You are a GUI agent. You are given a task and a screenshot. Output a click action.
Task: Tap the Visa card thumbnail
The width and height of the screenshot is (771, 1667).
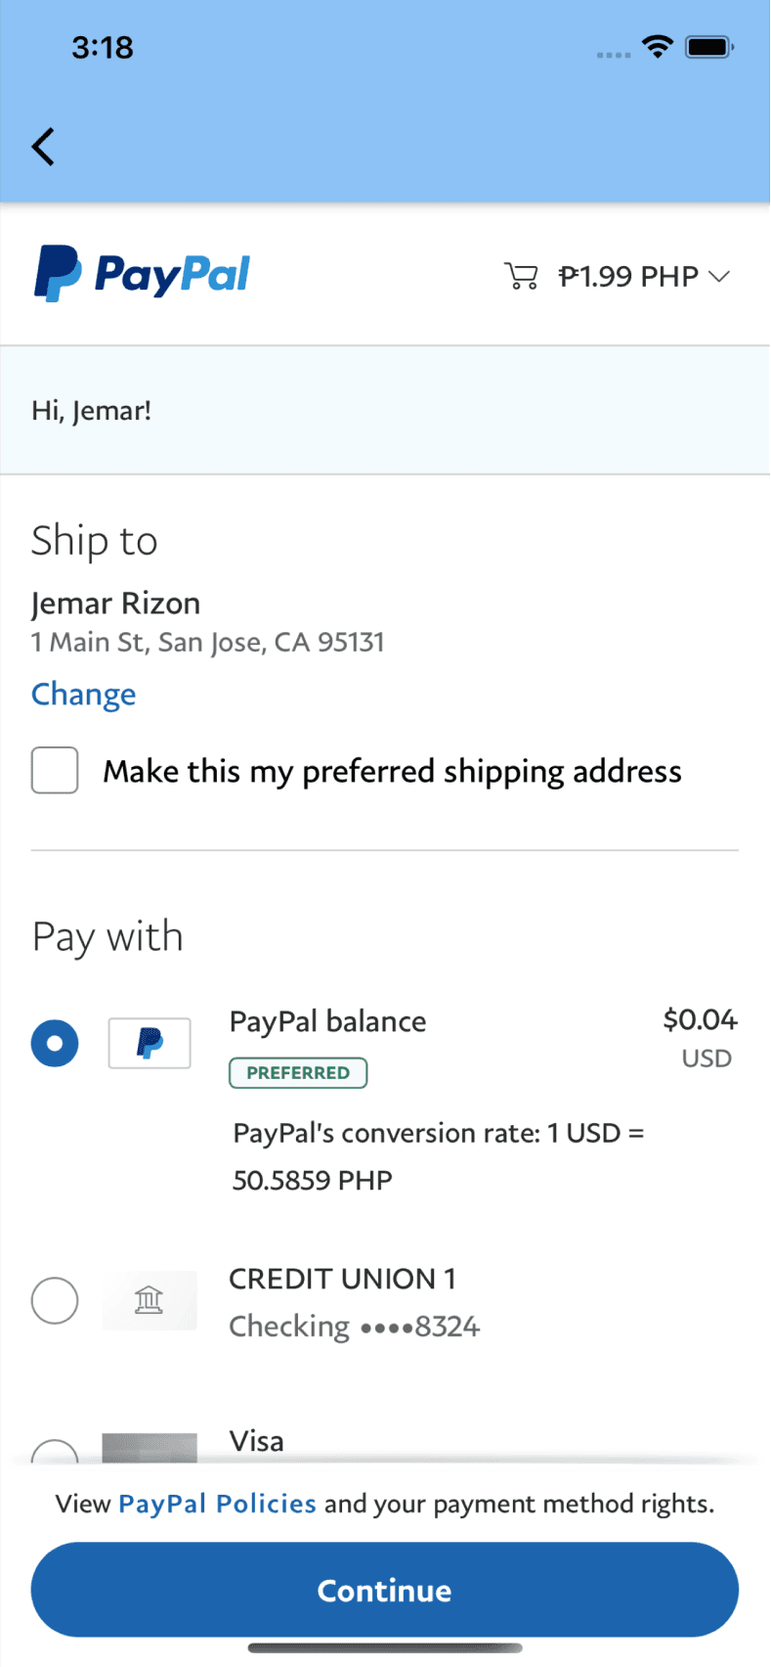pyautogui.click(x=150, y=1448)
